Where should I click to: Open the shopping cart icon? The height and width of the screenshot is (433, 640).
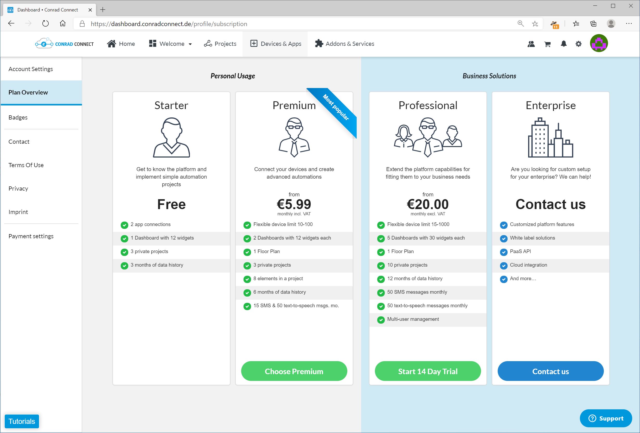(547, 44)
